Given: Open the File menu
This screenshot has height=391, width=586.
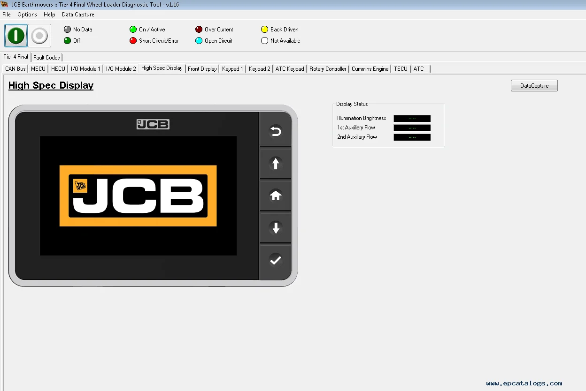Looking at the screenshot, I should coord(7,15).
